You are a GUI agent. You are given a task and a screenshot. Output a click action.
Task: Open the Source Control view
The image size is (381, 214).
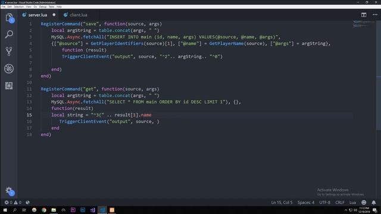pyautogui.click(x=9, y=51)
